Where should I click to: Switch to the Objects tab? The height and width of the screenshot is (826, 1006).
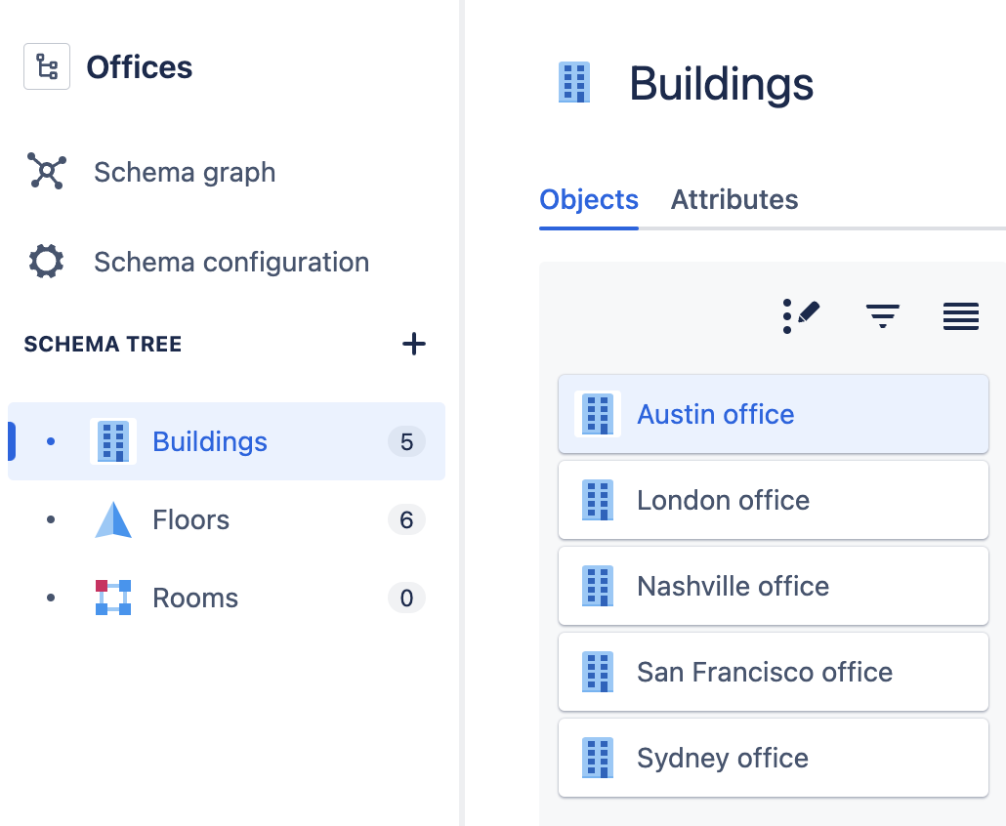(x=589, y=199)
